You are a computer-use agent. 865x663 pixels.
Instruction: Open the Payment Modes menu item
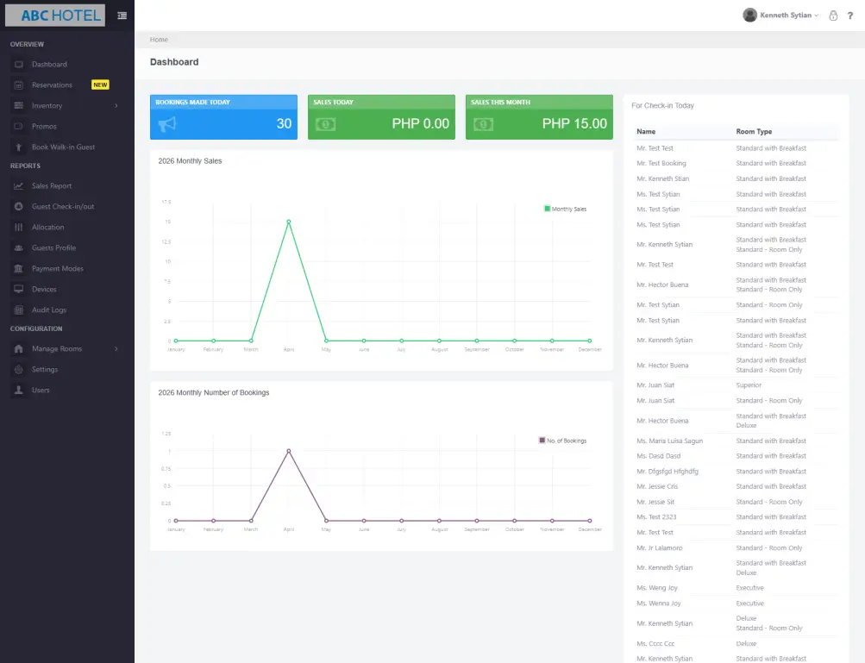click(x=58, y=269)
